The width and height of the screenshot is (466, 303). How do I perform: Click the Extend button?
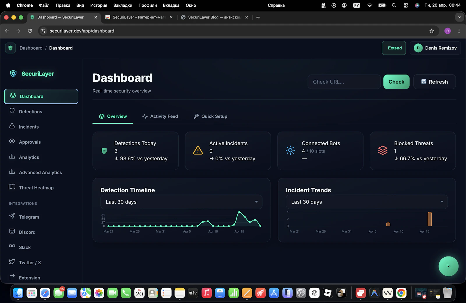pyautogui.click(x=394, y=48)
